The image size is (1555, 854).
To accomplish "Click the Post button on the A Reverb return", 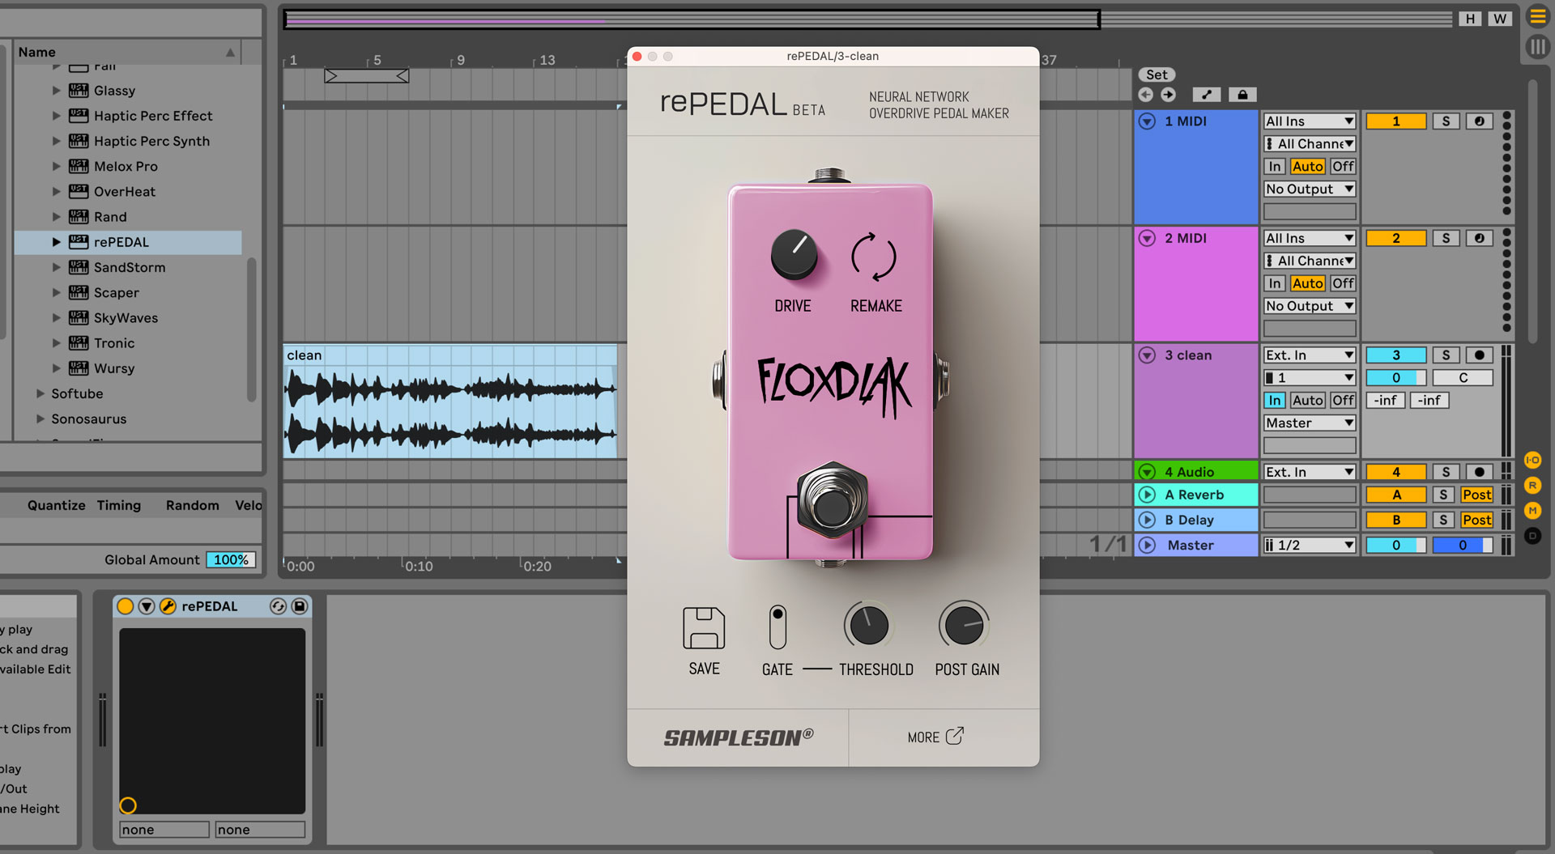I will click(x=1476, y=495).
